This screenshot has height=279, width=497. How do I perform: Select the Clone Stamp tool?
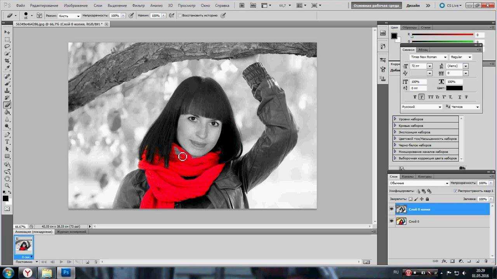coord(7,91)
